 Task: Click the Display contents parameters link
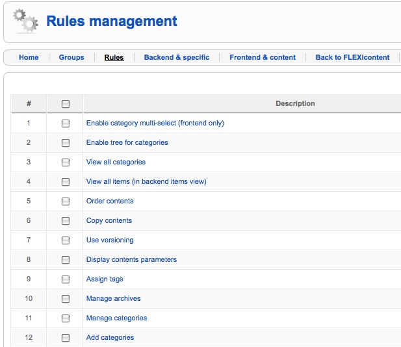pyautogui.click(x=131, y=259)
